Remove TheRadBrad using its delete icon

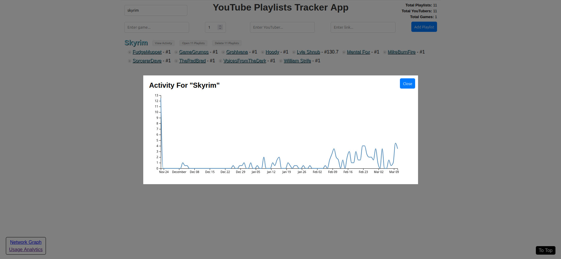[176, 61]
